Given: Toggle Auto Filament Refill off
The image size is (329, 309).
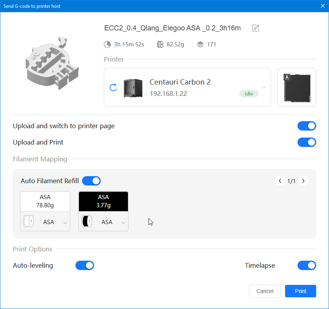Looking at the screenshot, I should pos(91,181).
